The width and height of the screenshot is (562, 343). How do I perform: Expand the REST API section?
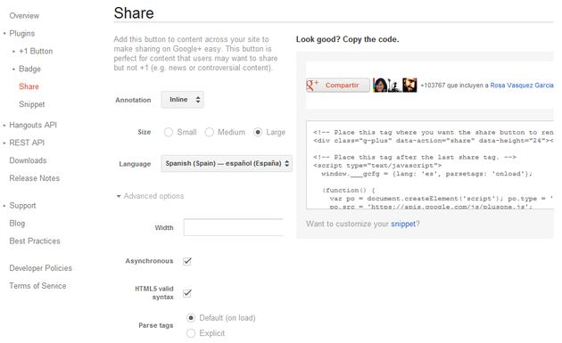(27, 143)
